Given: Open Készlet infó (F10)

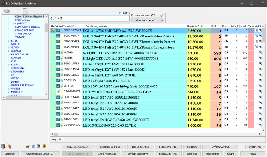Looking at the screenshot, I should click(x=168, y=147).
